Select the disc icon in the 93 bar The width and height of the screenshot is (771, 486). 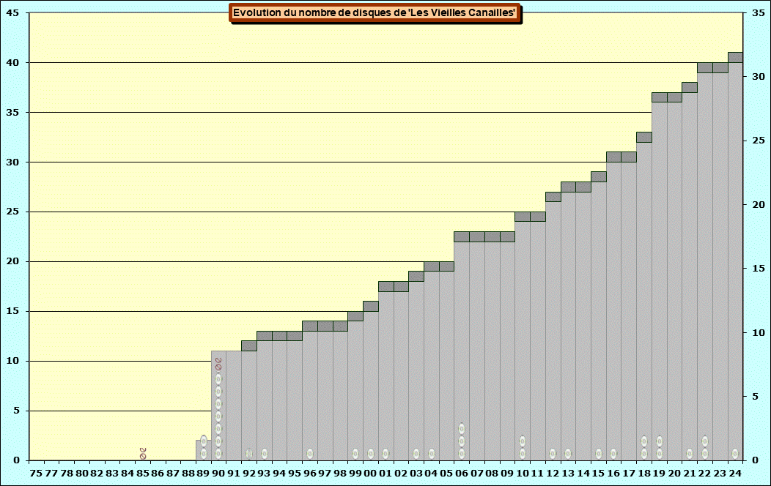click(265, 454)
